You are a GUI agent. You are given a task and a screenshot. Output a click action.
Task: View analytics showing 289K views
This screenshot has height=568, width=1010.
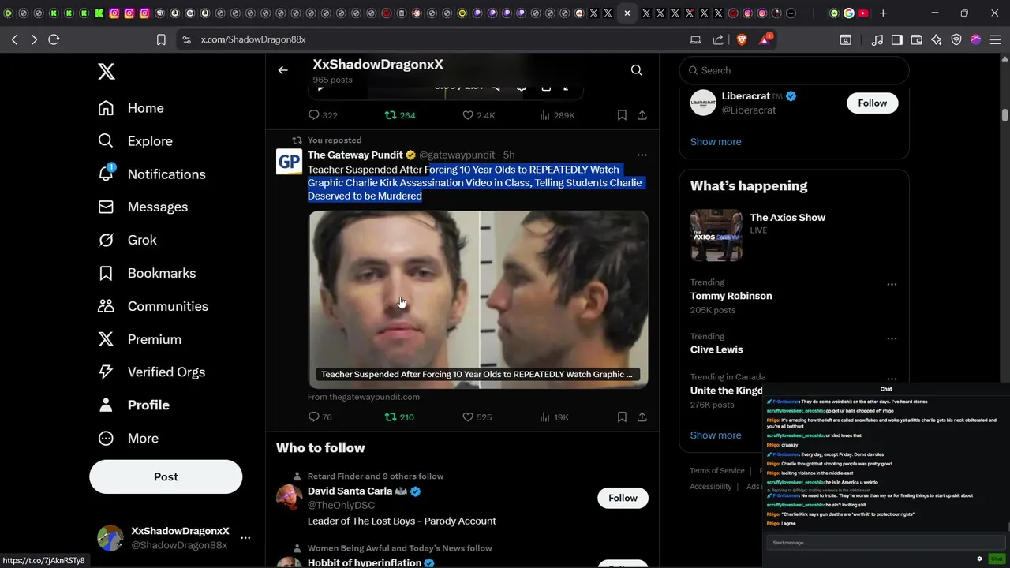[x=557, y=115]
